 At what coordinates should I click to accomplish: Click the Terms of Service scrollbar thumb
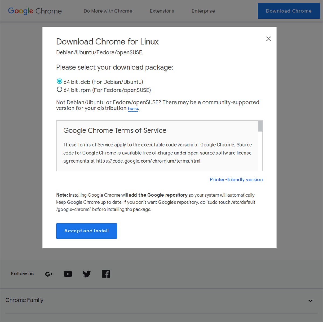pos(261,126)
